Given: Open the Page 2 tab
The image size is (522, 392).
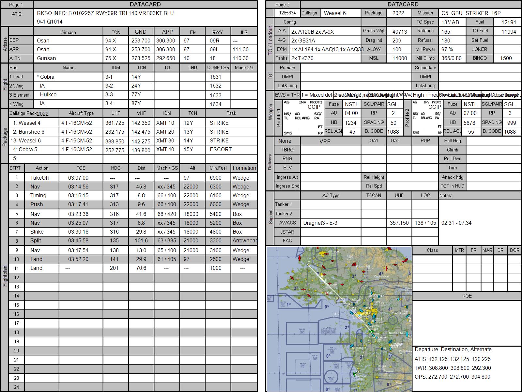Looking at the screenshot, I should 283,5.
